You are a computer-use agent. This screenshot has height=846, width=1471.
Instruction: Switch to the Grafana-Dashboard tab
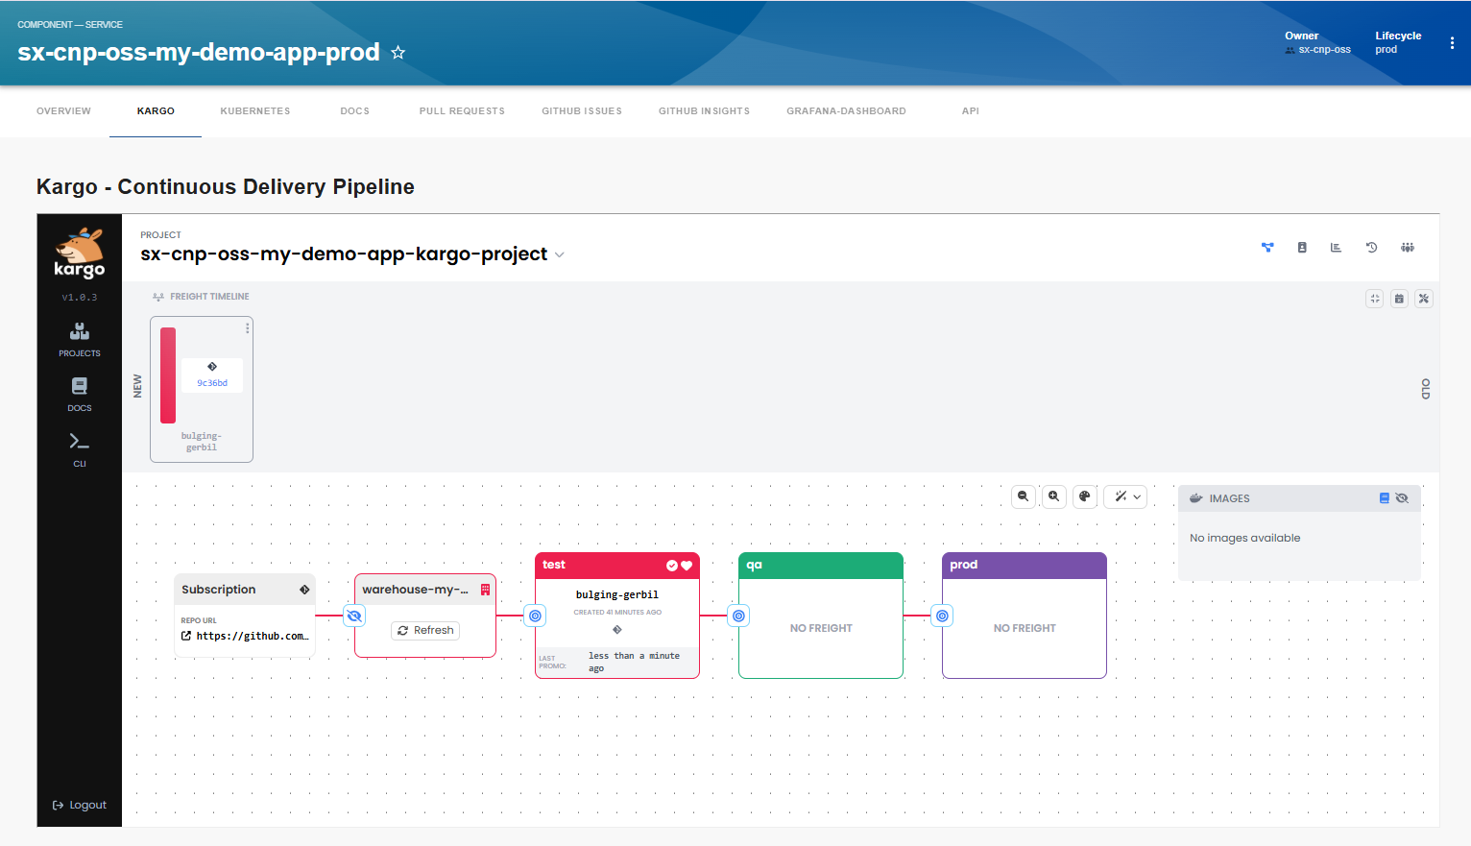847,111
